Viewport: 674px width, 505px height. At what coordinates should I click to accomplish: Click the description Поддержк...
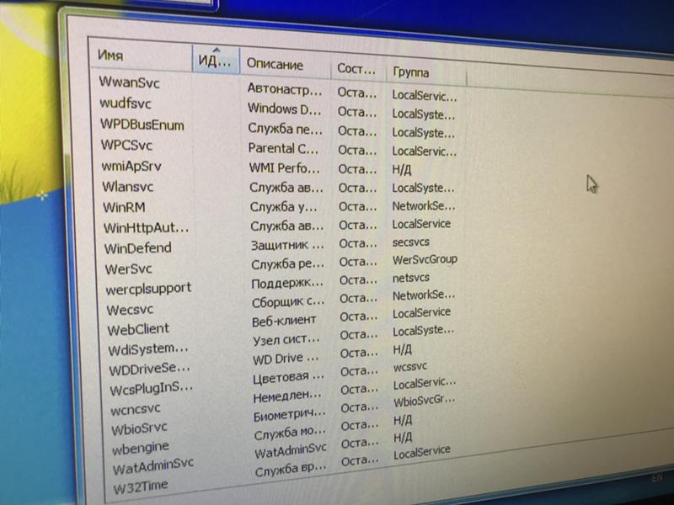click(287, 284)
